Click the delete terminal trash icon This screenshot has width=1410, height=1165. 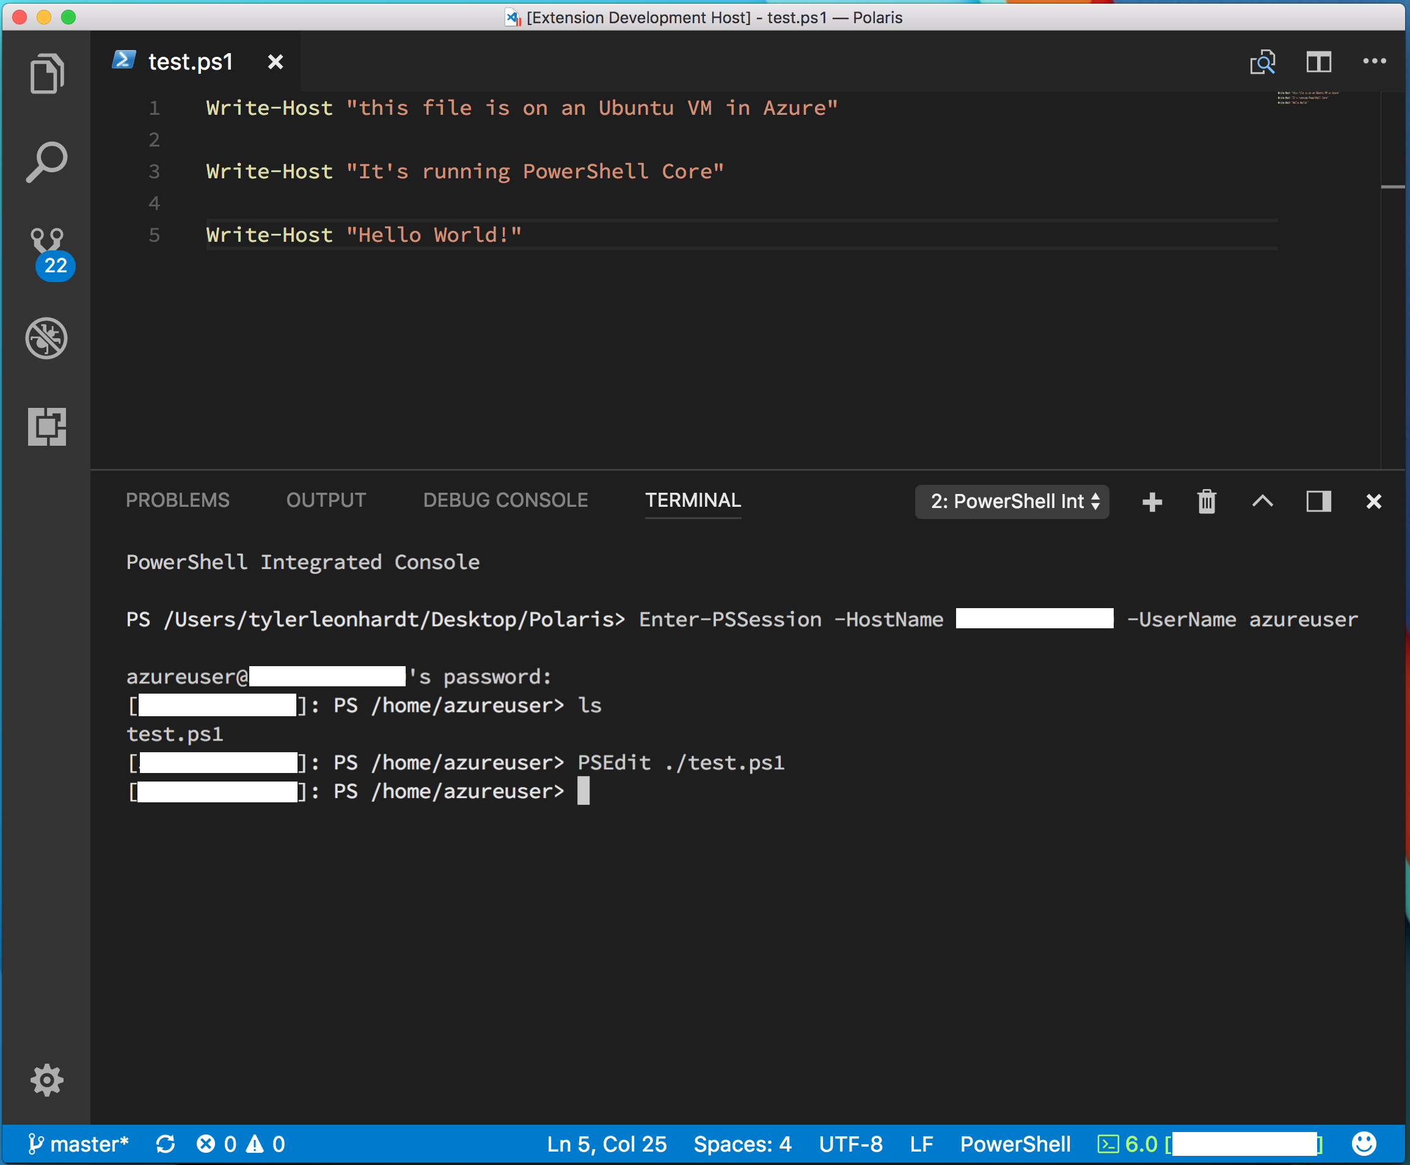tap(1205, 500)
